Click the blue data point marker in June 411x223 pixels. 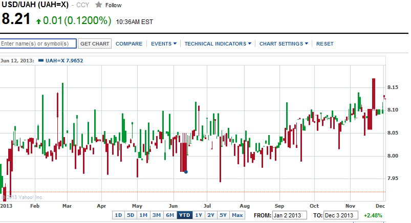point(186,172)
